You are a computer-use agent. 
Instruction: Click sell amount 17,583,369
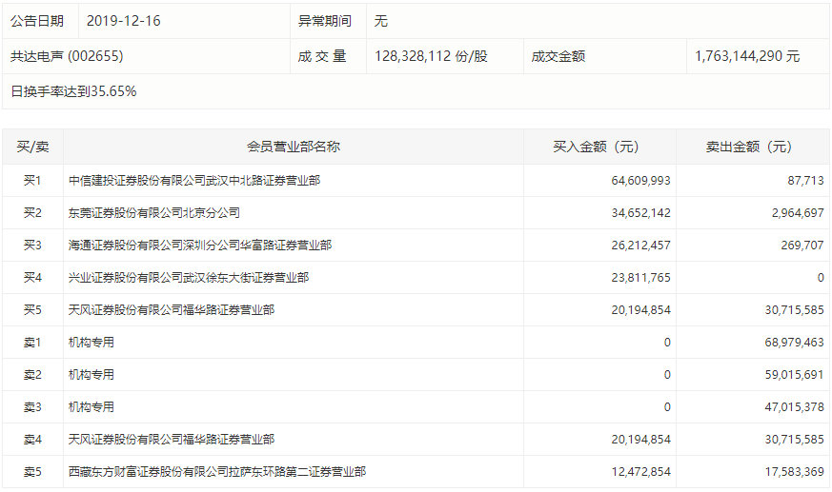tap(794, 472)
